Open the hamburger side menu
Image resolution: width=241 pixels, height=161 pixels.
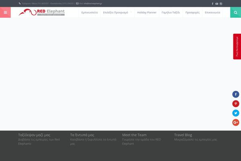5,12
